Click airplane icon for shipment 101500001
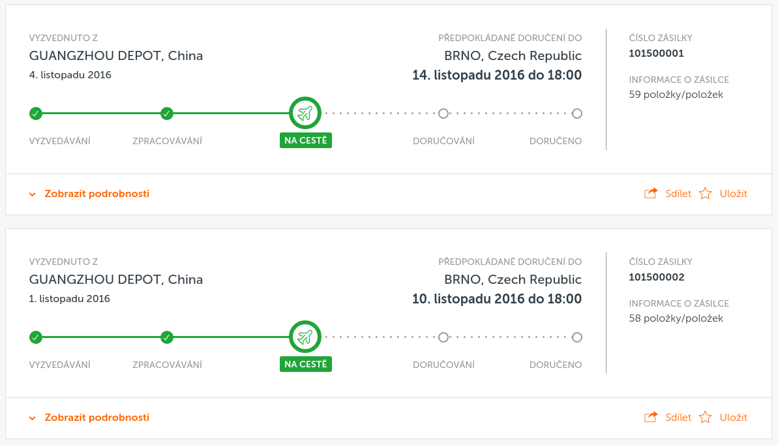The width and height of the screenshot is (778, 445). 305,114
